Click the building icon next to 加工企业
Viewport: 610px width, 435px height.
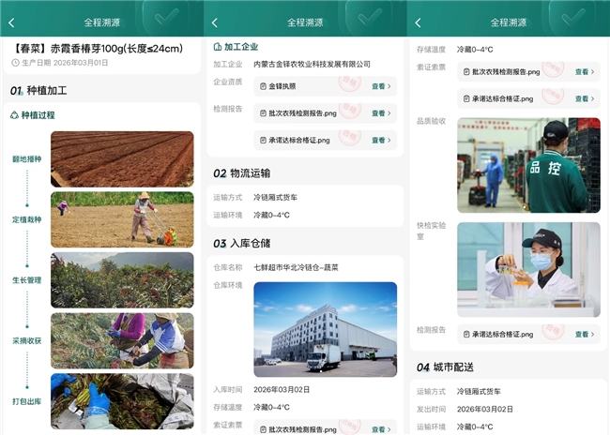[x=218, y=46]
